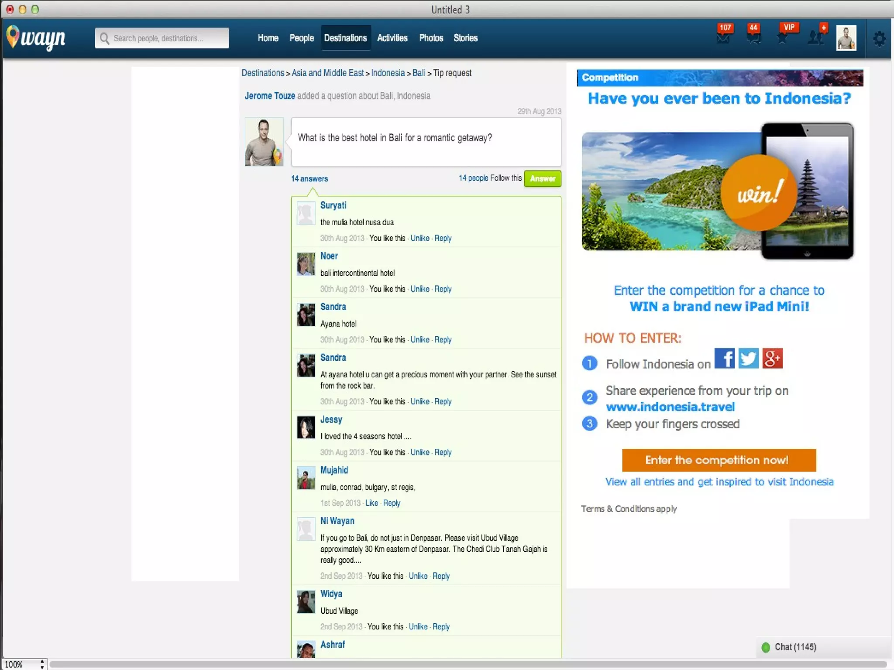Click the Twitter follow icon
The height and width of the screenshot is (670, 894).
coord(748,358)
